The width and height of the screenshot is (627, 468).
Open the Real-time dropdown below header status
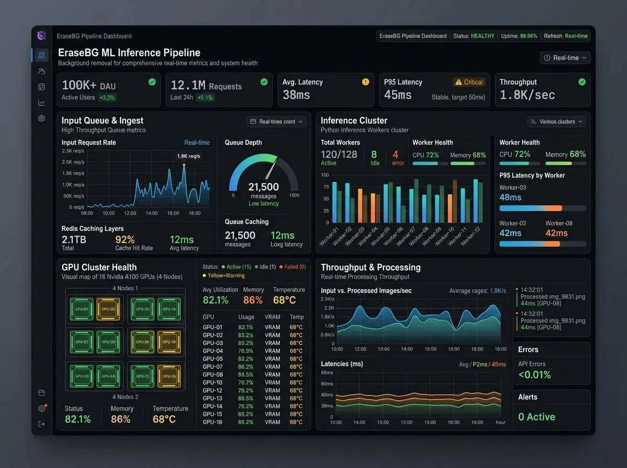[x=565, y=57]
